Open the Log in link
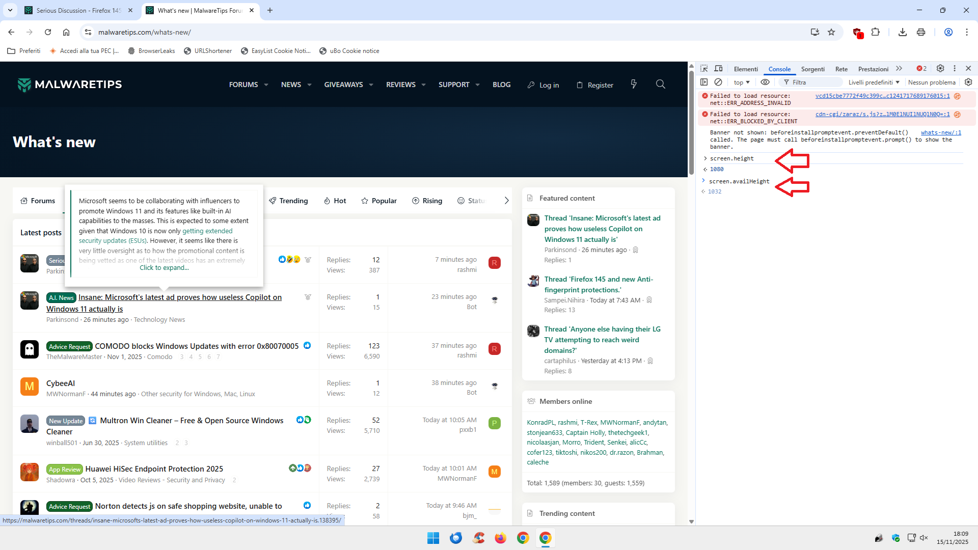The image size is (978, 550). (543, 85)
